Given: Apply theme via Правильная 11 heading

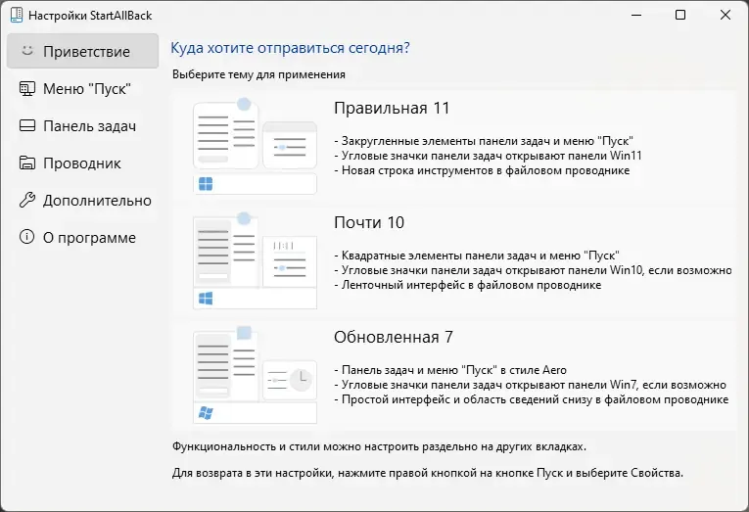Looking at the screenshot, I should click(x=392, y=108).
